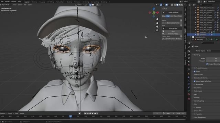Viewport: 220px width, 123px height.
Task: Select material preview shading mode
Action: [x=180, y=5]
